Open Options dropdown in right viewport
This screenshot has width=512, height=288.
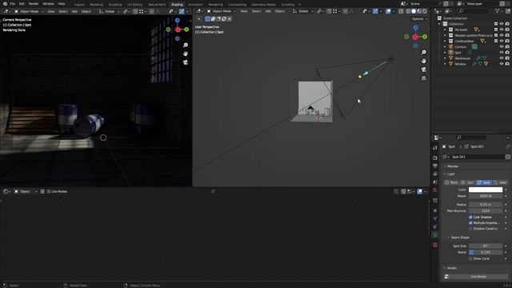419,19
